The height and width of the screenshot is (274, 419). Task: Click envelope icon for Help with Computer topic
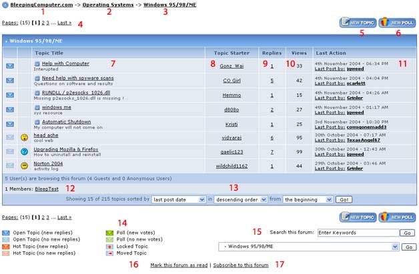[10, 66]
